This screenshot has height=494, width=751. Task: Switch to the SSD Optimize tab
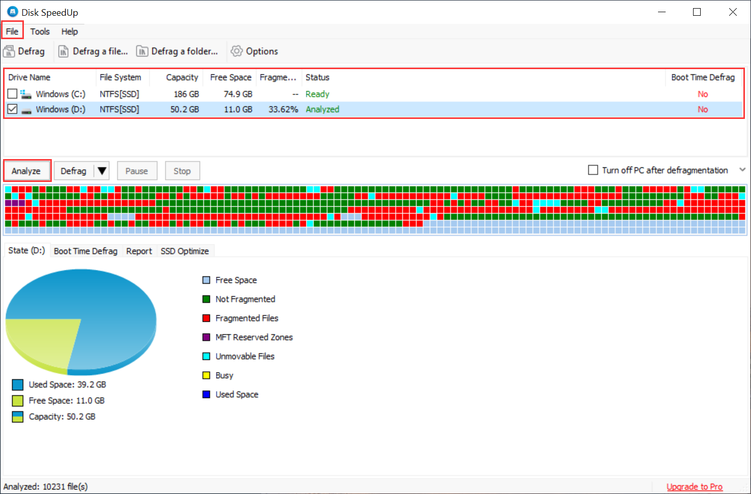click(x=185, y=251)
